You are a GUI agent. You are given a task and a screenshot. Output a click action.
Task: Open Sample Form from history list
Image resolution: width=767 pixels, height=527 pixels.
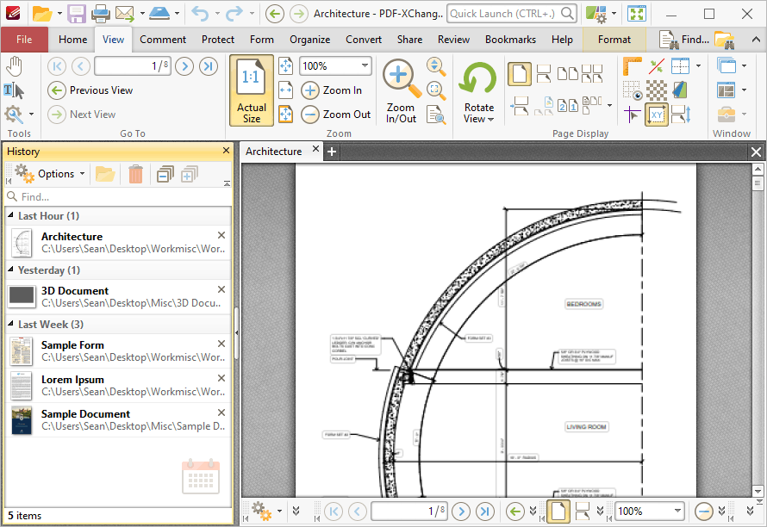[x=118, y=351]
